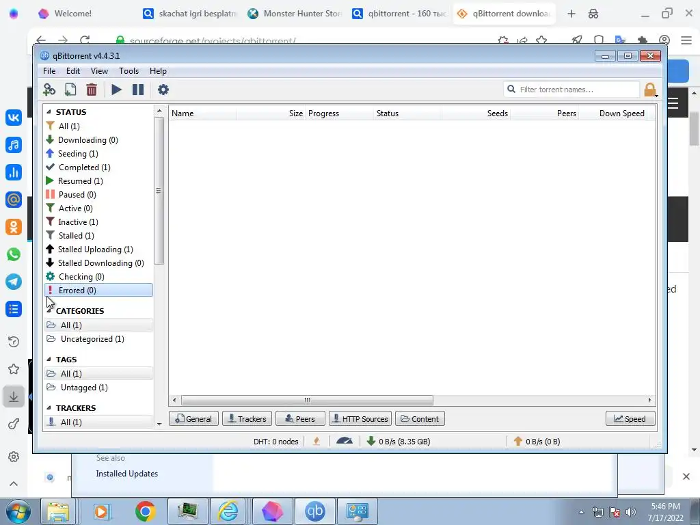Open the Telegram icon in browser sidebar

coord(14,282)
